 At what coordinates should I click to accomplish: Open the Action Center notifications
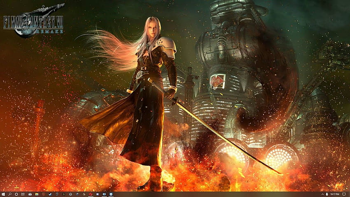pos(344,194)
